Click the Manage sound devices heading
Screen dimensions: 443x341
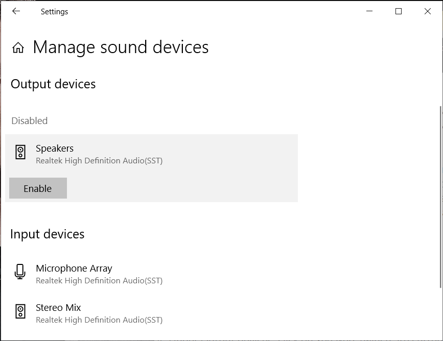(121, 47)
